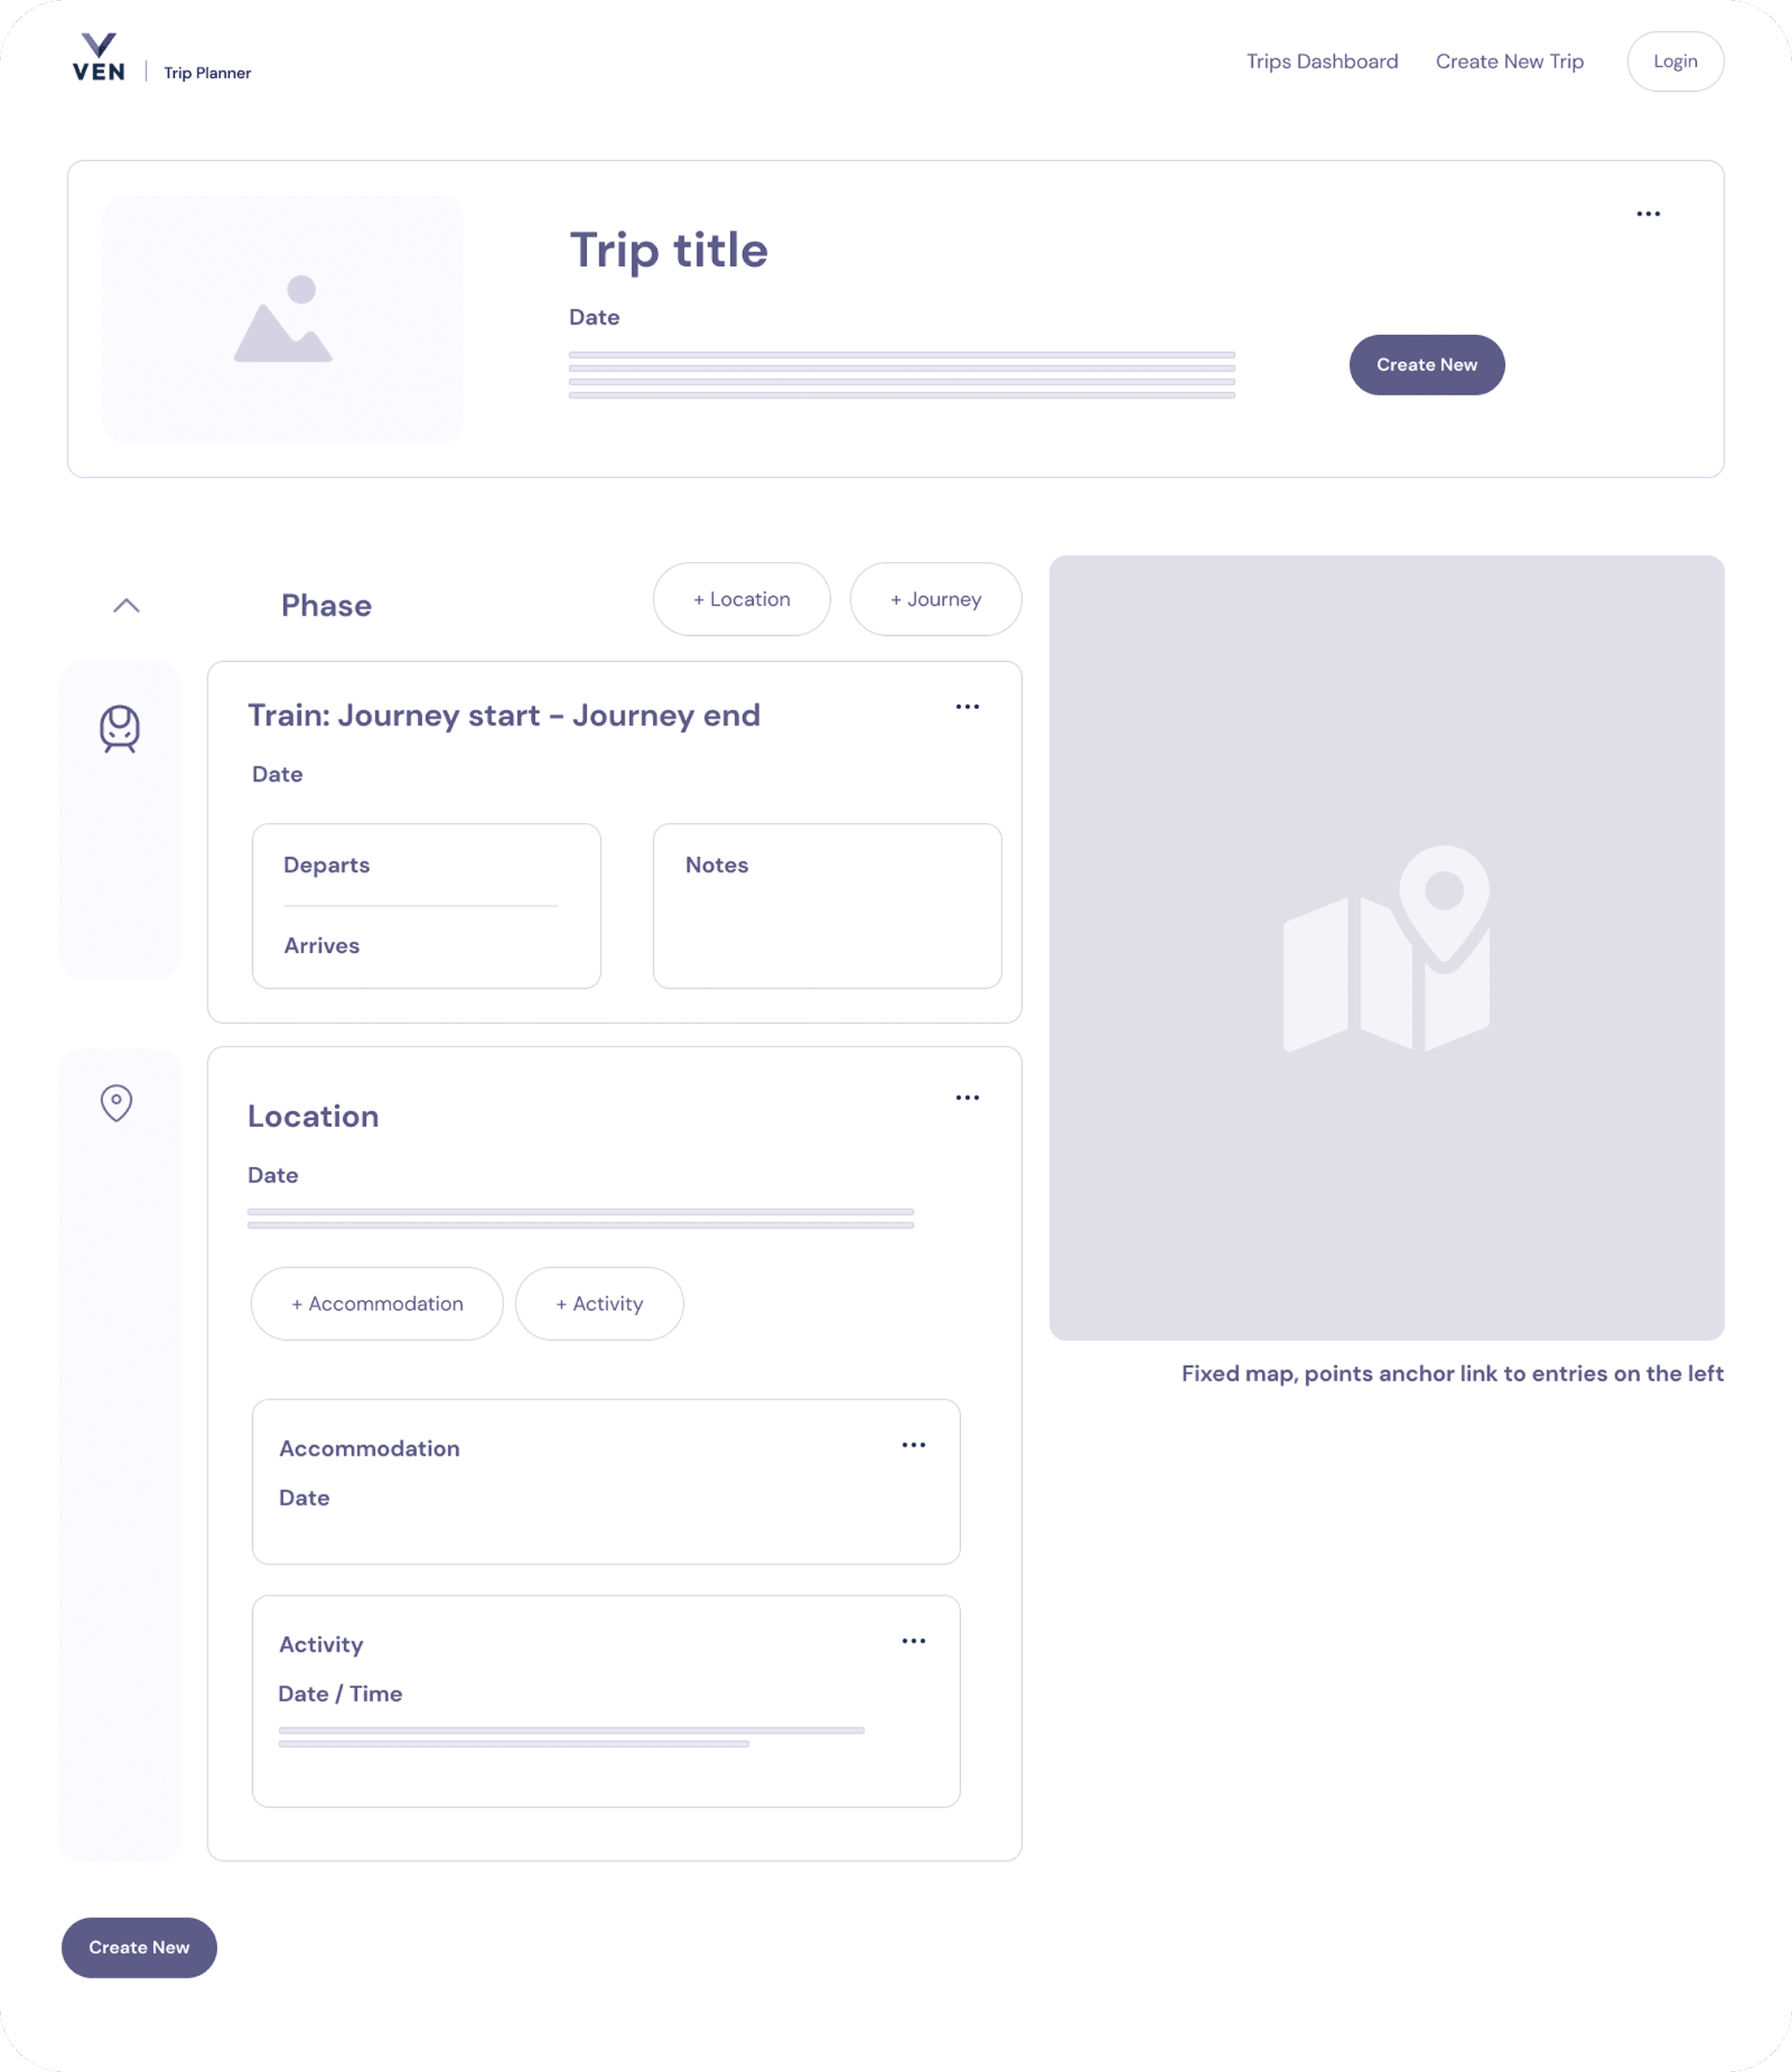Open the Accommodation card ellipsis menu
The width and height of the screenshot is (1792, 2072).
(914, 1444)
